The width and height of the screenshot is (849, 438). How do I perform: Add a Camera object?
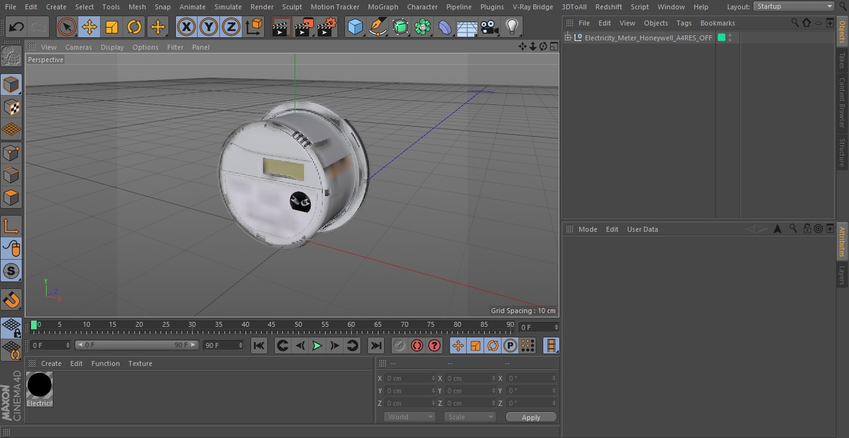490,27
